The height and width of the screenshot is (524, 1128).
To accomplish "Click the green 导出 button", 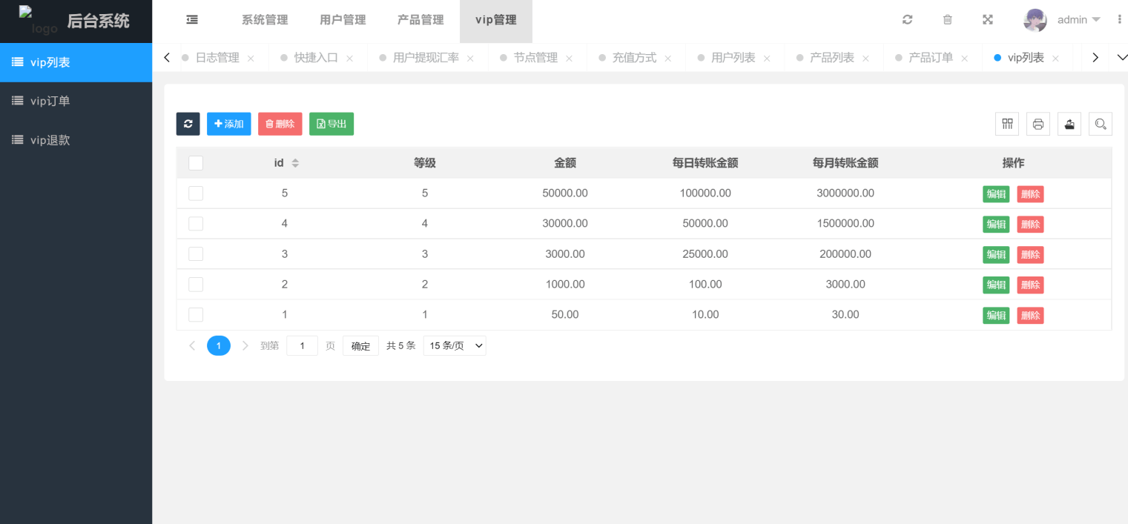I will (x=332, y=124).
